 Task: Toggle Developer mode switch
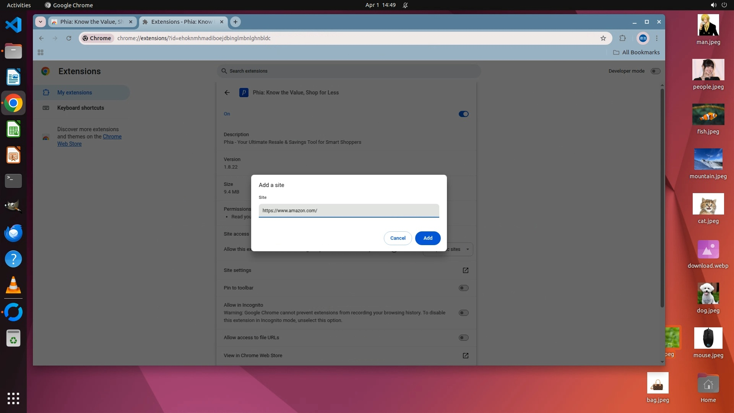tap(655, 71)
